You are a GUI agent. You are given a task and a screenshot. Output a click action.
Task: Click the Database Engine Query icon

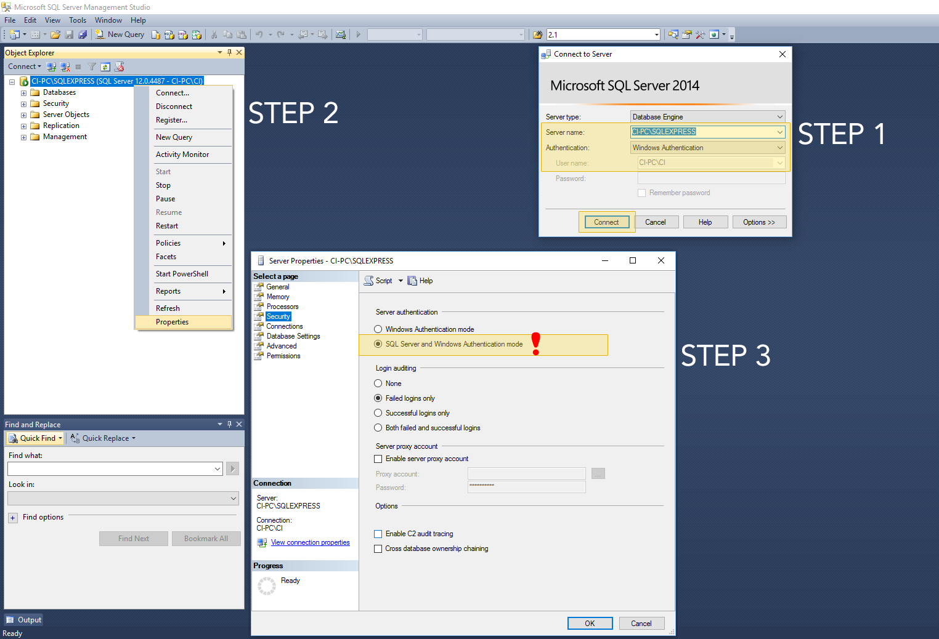point(156,34)
